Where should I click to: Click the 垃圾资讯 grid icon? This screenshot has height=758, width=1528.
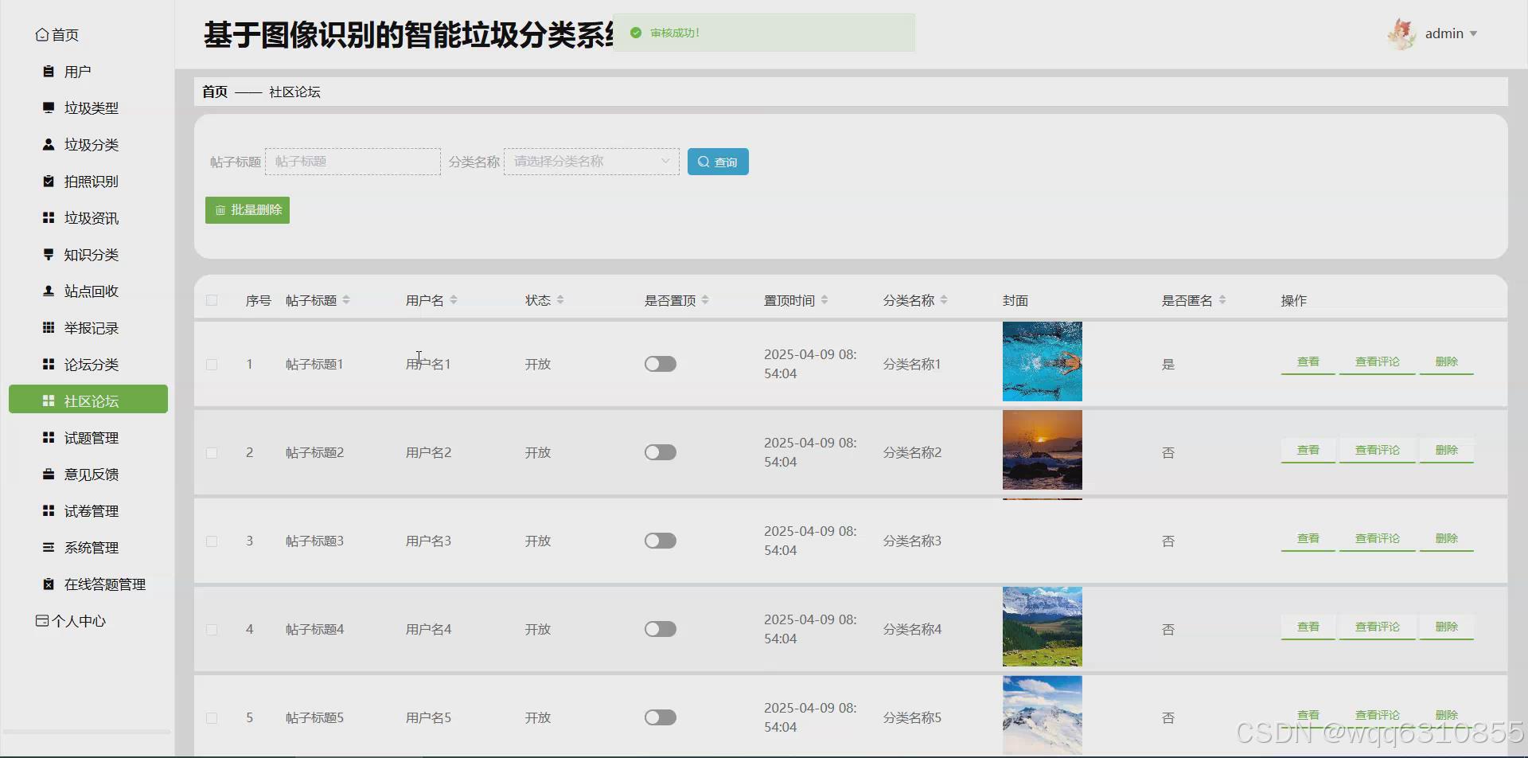pyautogui.click(x=49, y=217)
